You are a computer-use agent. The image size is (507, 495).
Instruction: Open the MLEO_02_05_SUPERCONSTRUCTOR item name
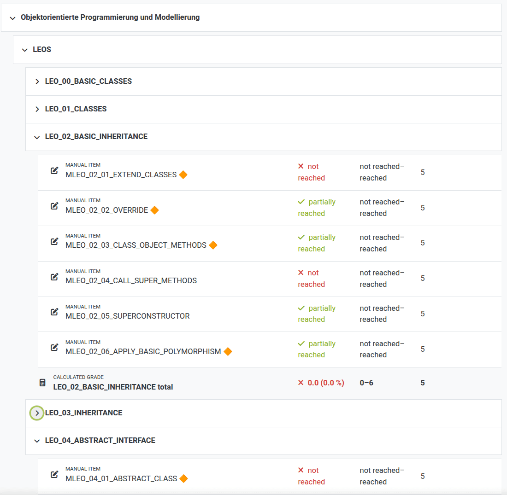click(x=127, y=316)
